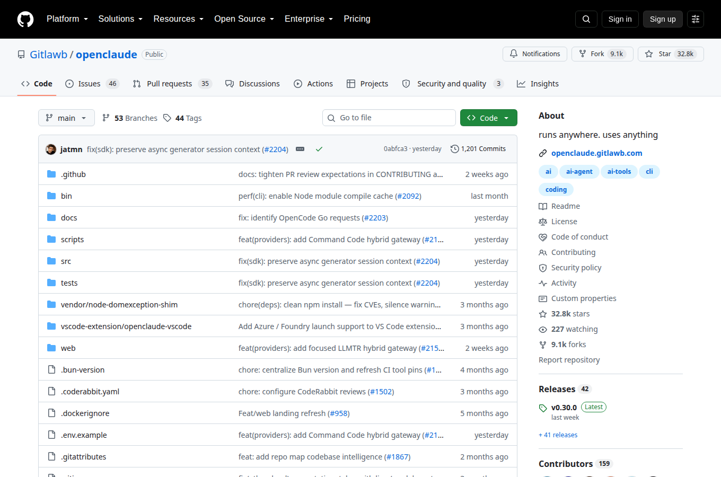Click the ai-agent topic tag
Image resolution: width=721 pixels, height=477 pixels.
579,172
